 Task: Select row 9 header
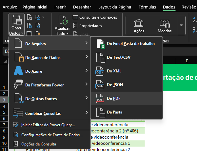point(4,137)
